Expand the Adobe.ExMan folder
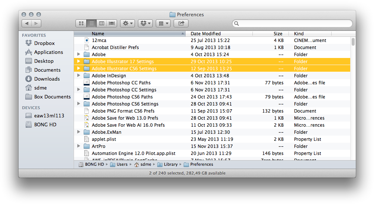374x204 pixels. (78, 132)
